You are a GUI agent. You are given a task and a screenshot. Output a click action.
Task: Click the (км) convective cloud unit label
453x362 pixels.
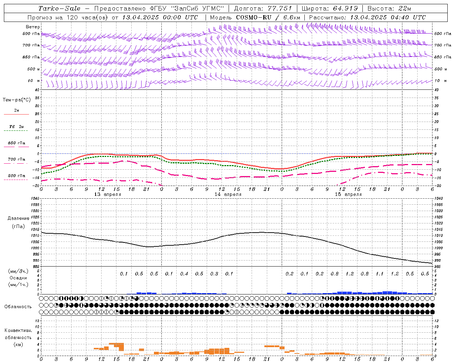[18, 344]
